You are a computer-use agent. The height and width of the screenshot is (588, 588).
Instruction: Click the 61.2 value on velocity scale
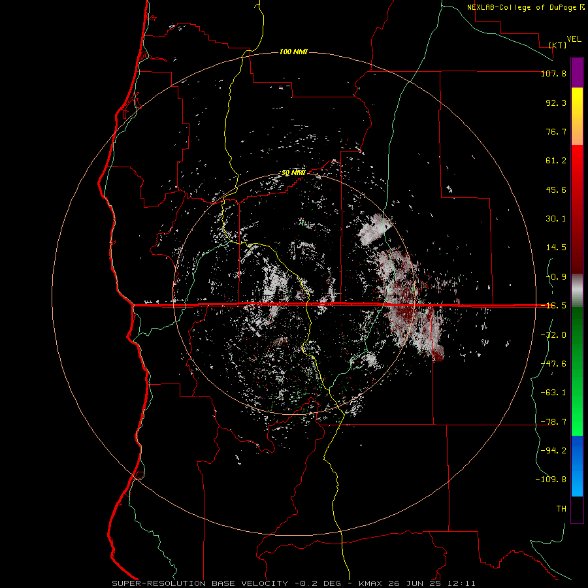click(556, 161)
